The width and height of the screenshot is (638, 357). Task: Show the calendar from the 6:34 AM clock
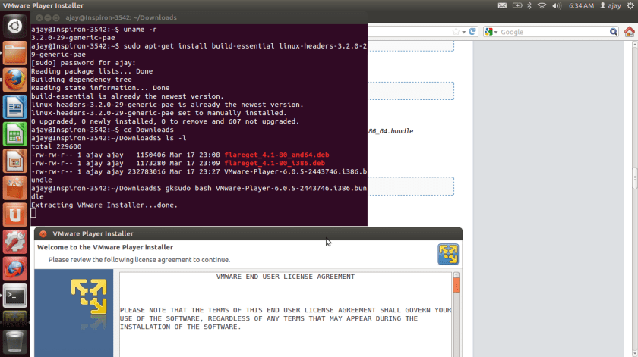tap(581, 6)
